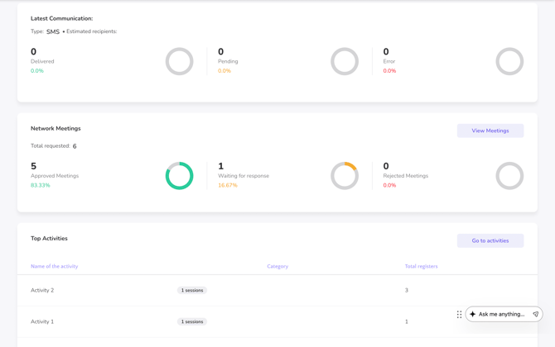Click the Error SMS donut chart
Screen dimensions: 555x347
[509, 62]
